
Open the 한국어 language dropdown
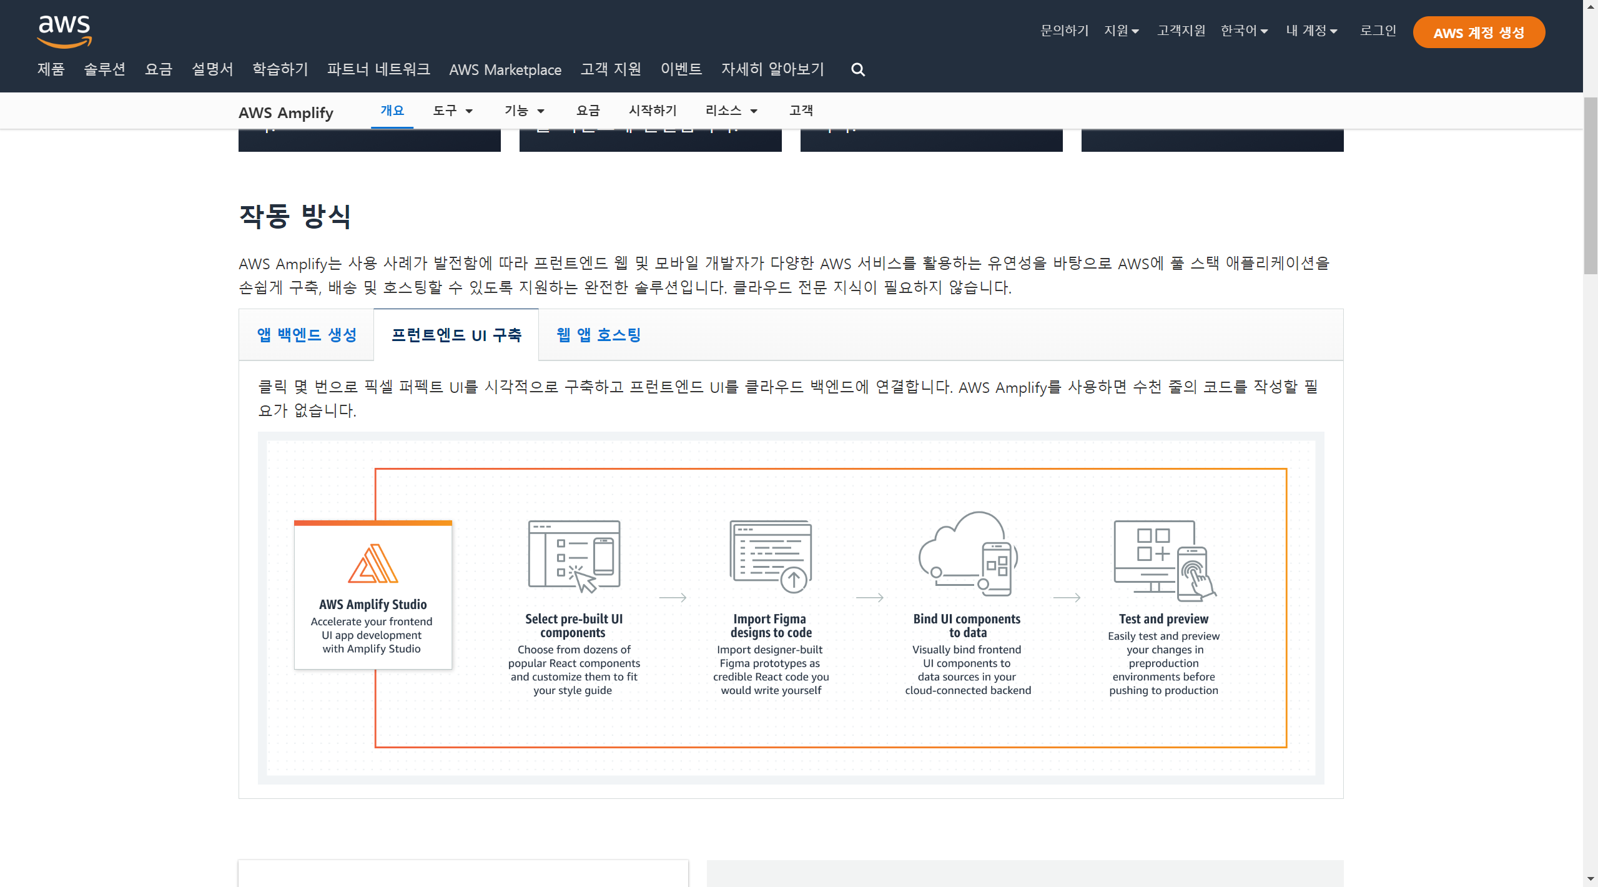tap(1244, 31)
